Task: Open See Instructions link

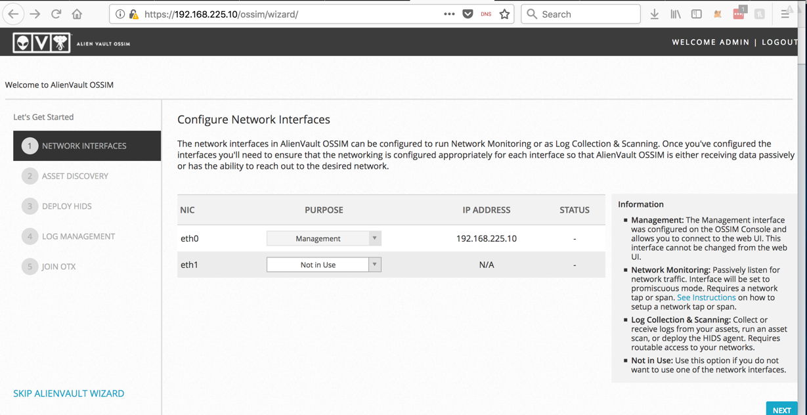Action: click(706, 297)
